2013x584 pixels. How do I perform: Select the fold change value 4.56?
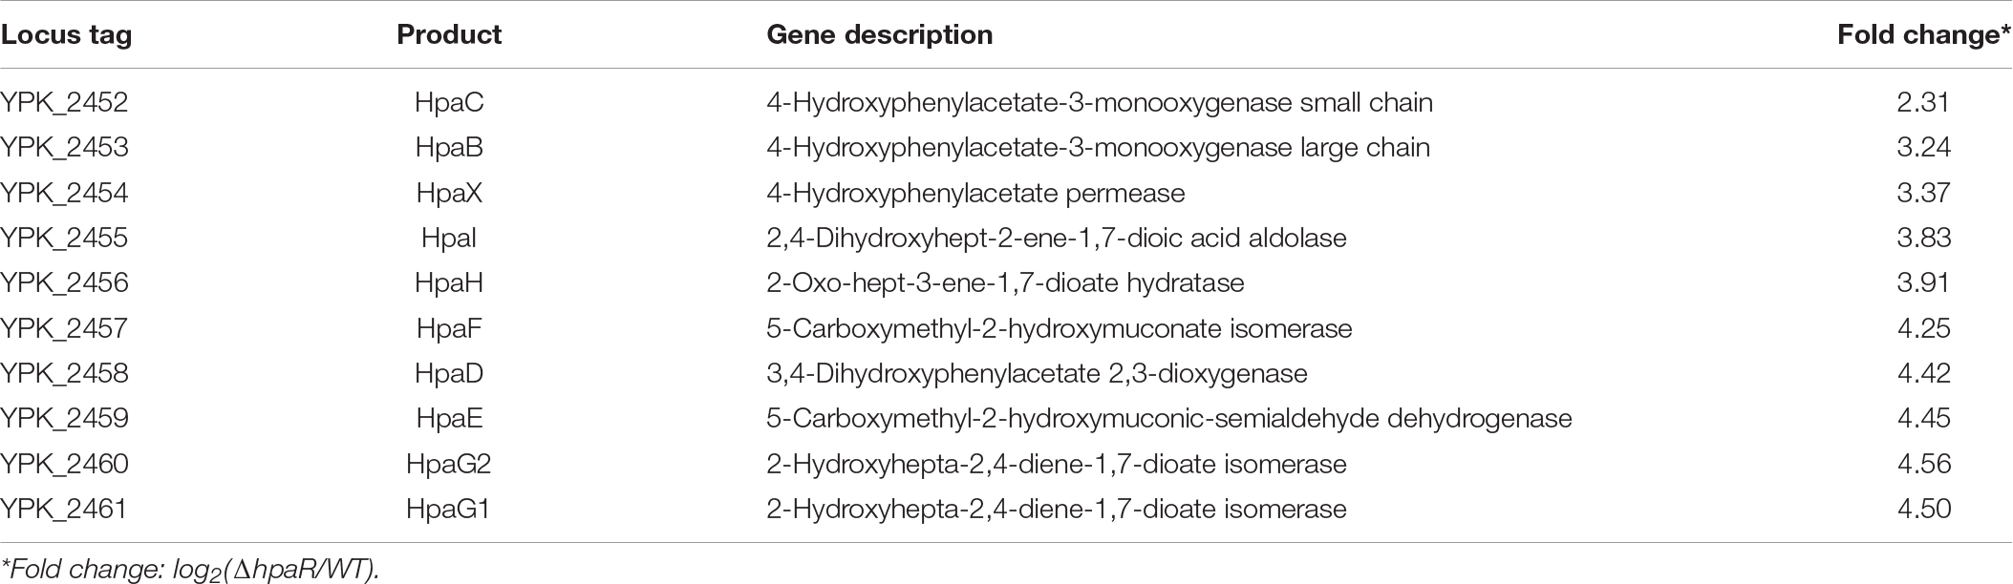click(x=1923, y=465)
